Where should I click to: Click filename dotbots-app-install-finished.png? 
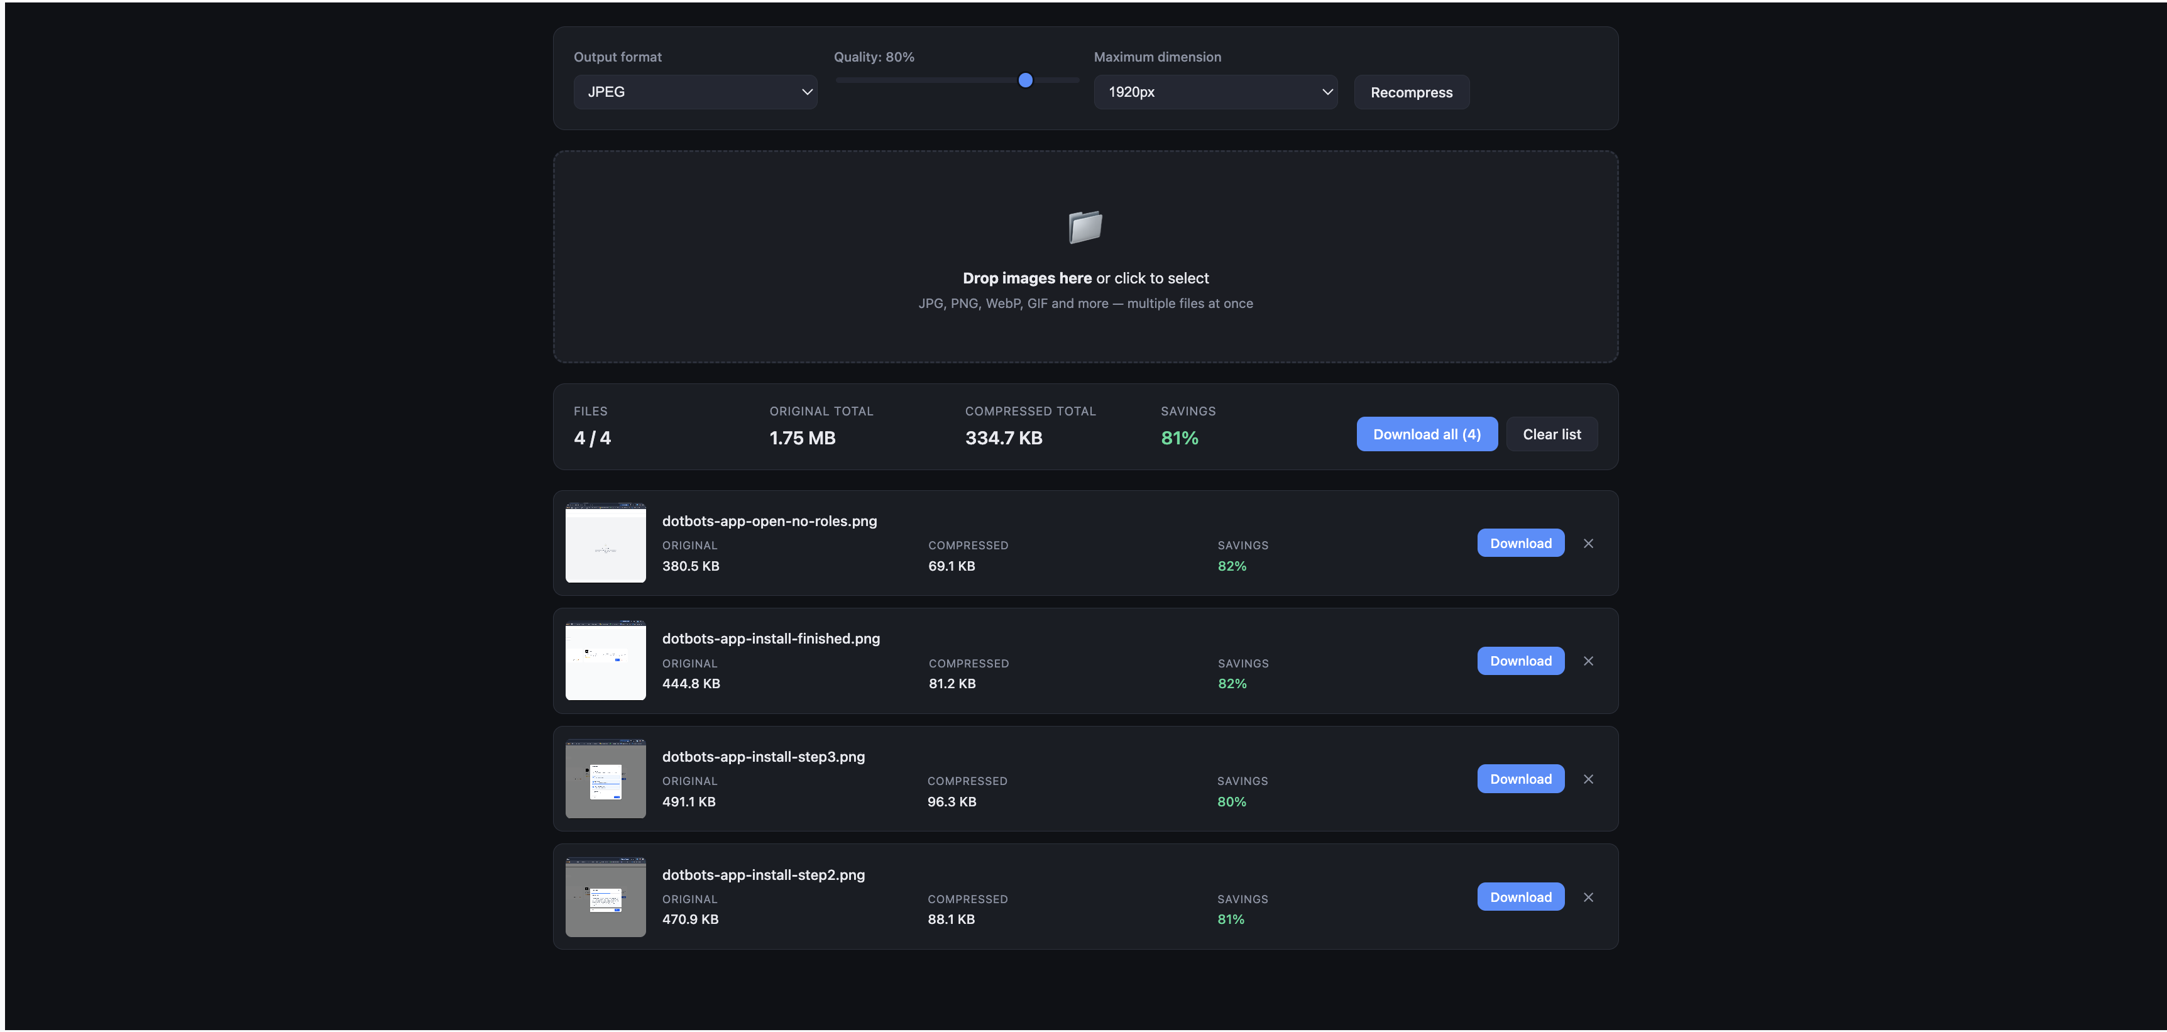point(771,639)
